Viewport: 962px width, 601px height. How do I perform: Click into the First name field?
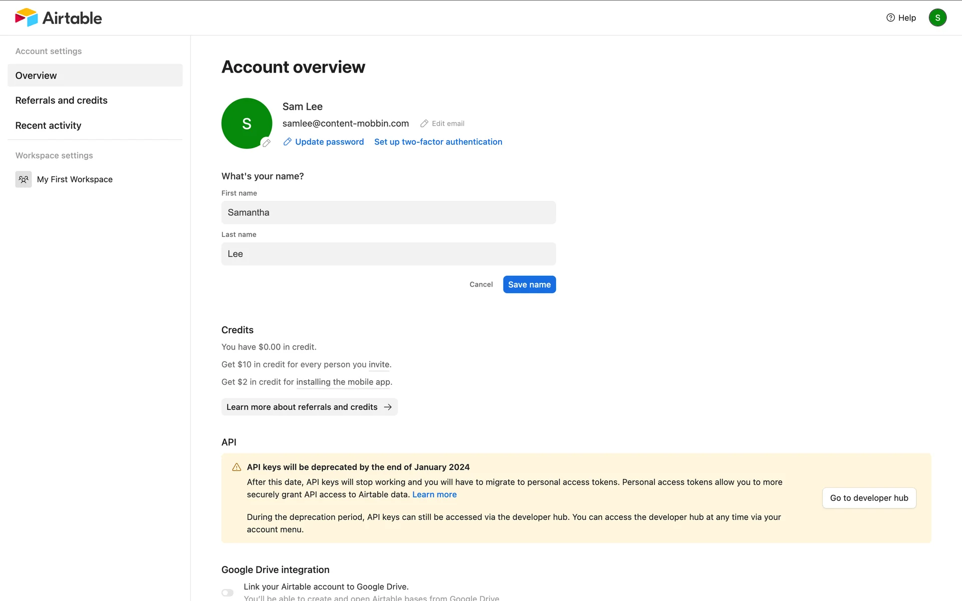click(388, 212)
